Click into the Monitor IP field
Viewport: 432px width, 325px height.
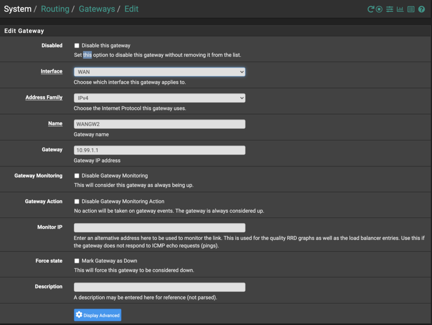(159, 228)
